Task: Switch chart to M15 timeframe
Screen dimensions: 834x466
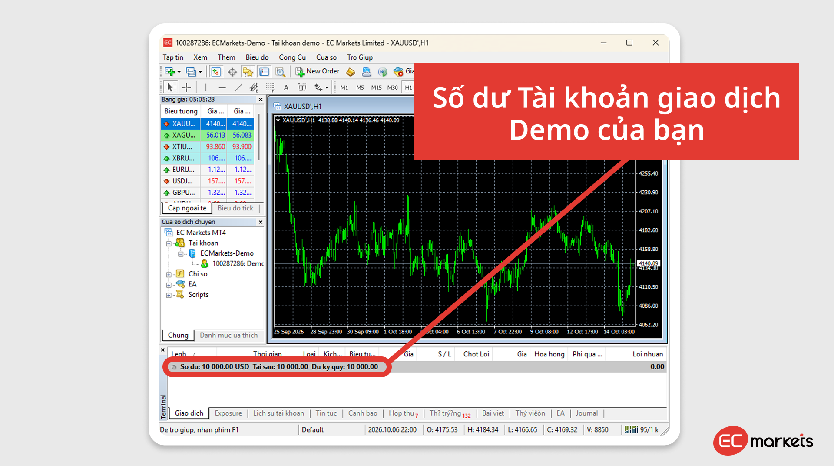Action: [376, 87]
